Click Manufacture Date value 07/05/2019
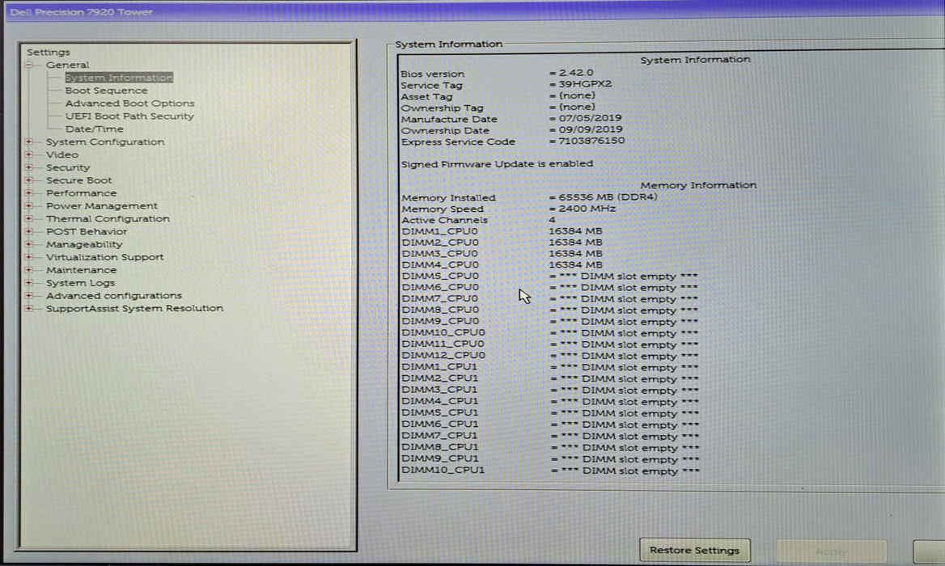The height and width of the screenshot is (566, 945). 590,118
